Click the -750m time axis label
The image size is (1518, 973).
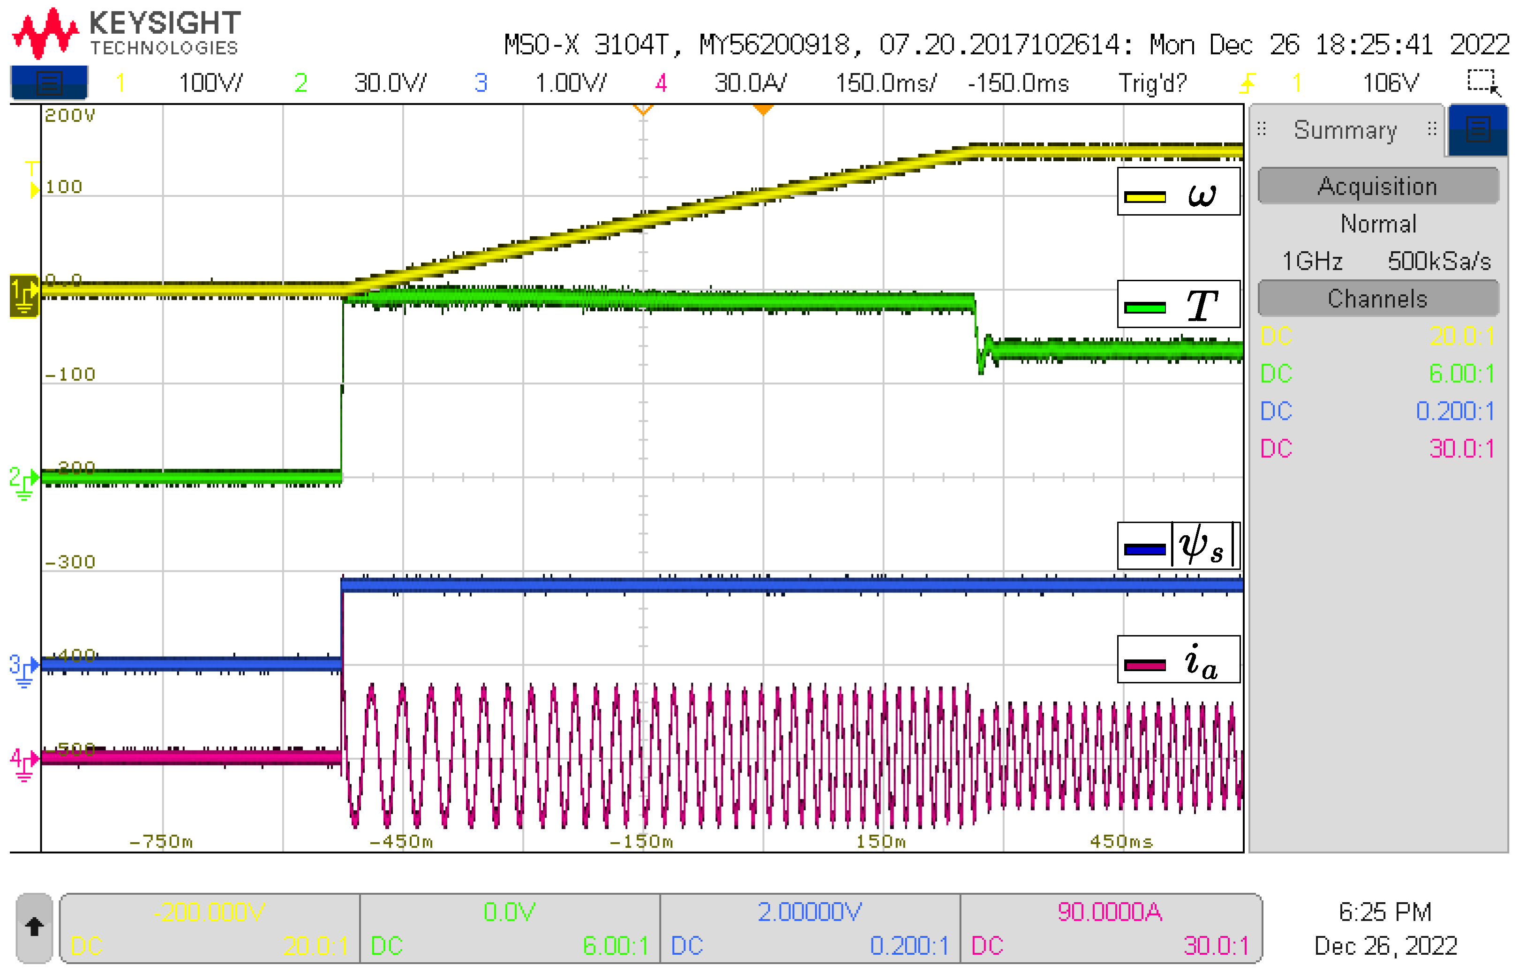(x=161, y=842)
